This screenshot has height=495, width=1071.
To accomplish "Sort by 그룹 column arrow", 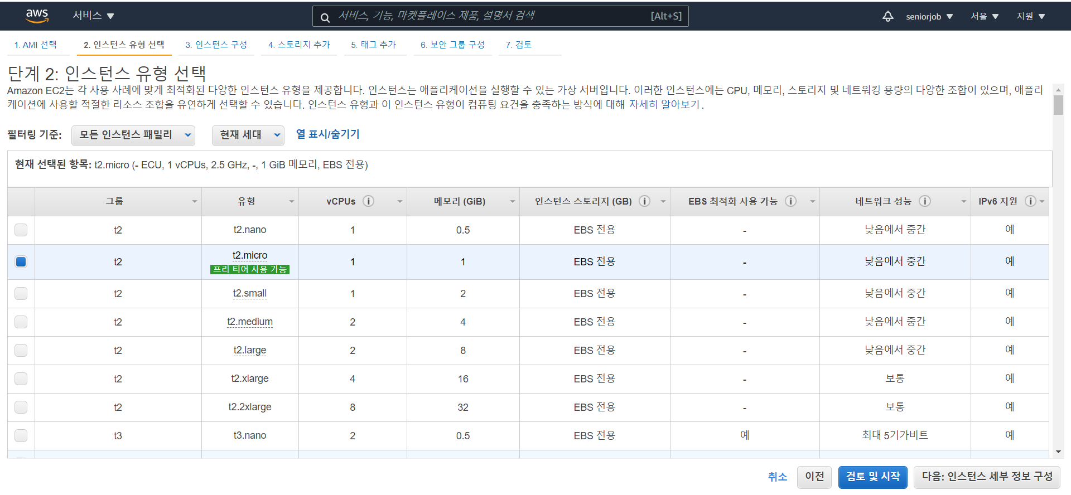I will click(194, 201).
